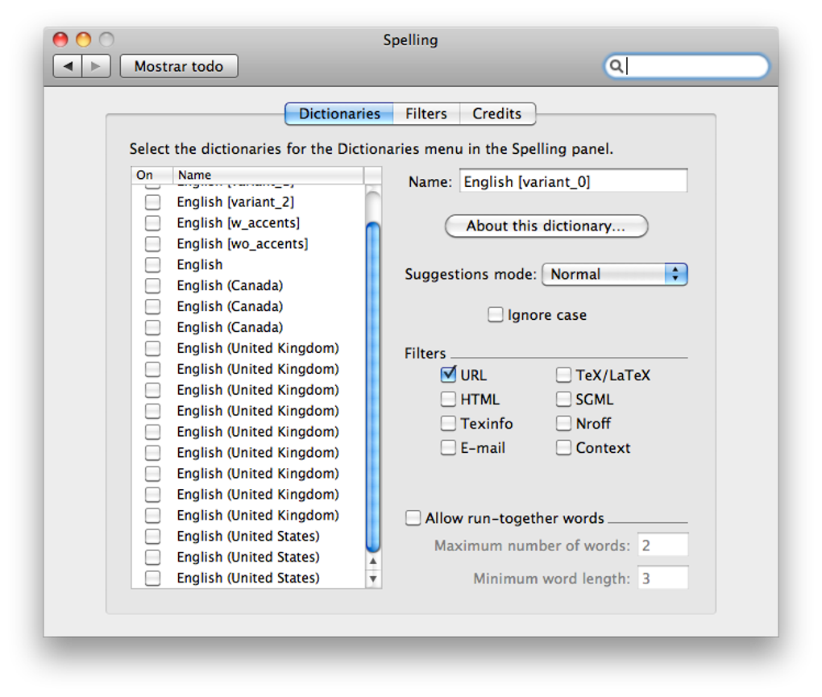Toggle the Nroff filter
This screenshot has height=697, width=822.
pyautogui.click(x=563, y=423)
